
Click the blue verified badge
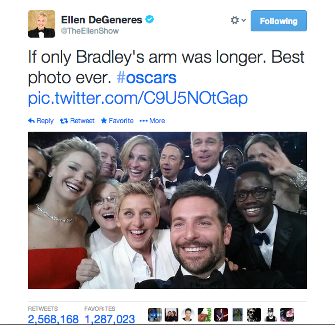click(x=149, y=19)
